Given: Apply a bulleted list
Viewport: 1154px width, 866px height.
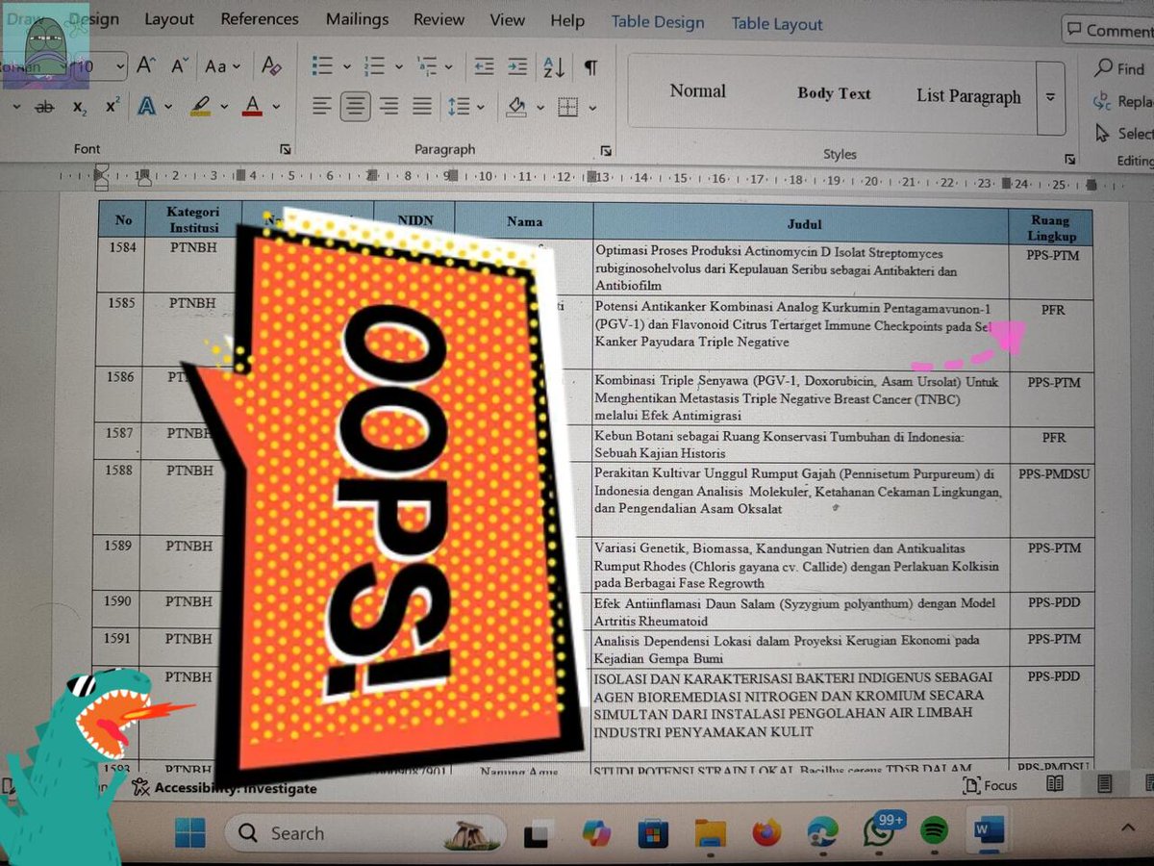Looking at the screenshot, I should point(322,65).
